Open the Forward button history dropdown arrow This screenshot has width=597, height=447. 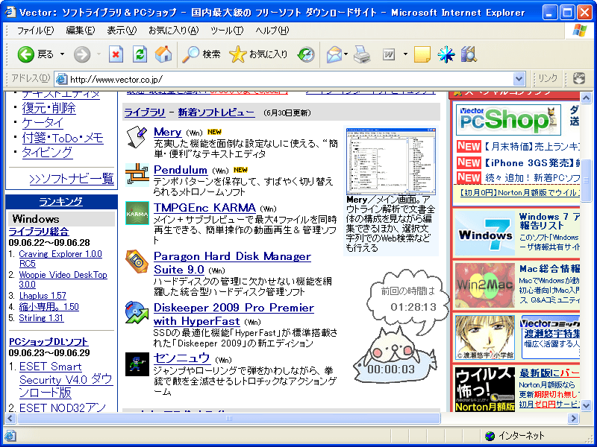[x=99, y=54]
